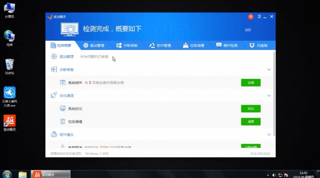Go to the 硬件检测 tab
The image size is (320, 178).
227,45
